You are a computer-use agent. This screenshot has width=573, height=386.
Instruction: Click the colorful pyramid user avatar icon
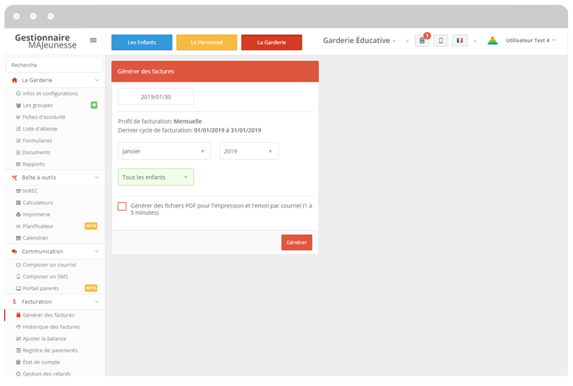point(492,41)
